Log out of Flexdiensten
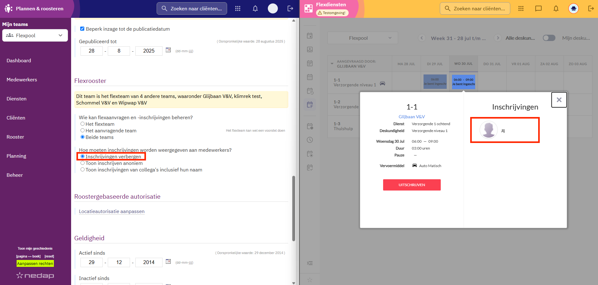 591,8
